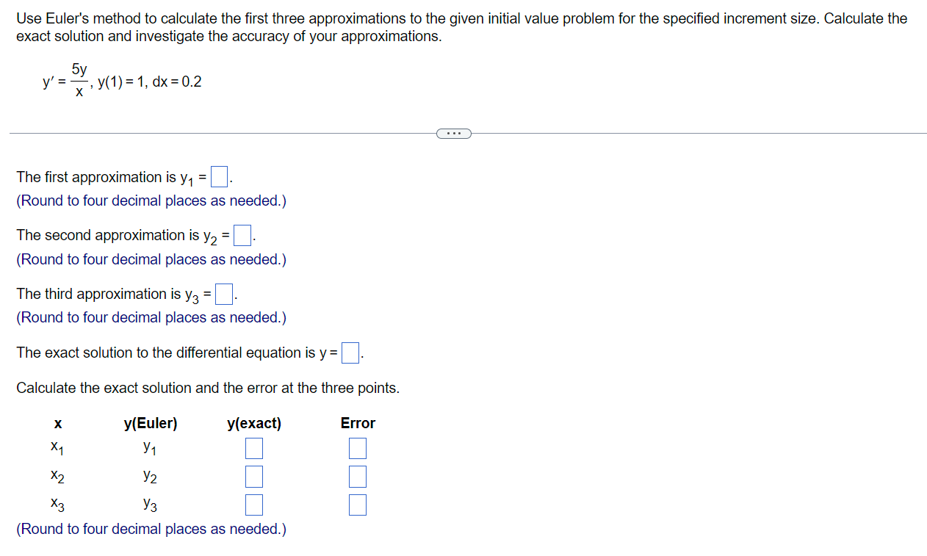Click the y2 label in the Euler column

click(x=151, y=476)
